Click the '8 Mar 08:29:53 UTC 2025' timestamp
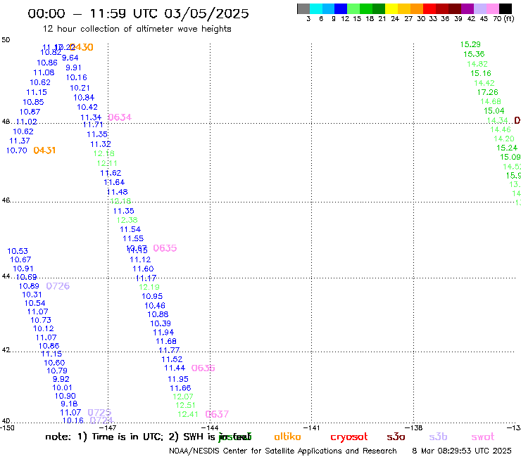This screenshot has height=457, width=521. pyautogui.click(x=462, y=451)
